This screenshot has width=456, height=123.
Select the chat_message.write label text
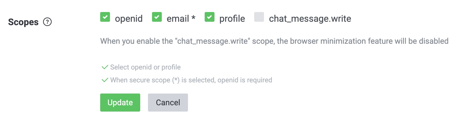[310, 19]
